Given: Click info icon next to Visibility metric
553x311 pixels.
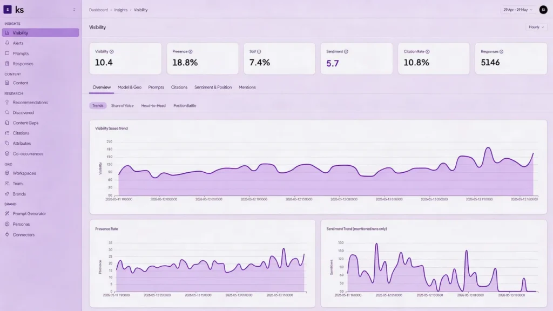Looking at the screenshot, I should pos(111,51).
